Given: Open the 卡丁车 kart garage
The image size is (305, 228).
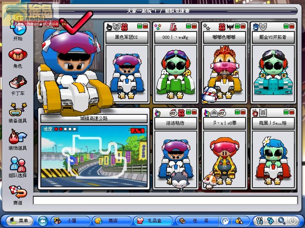Looking at the screenshot, I should click(x=18, y=85).
